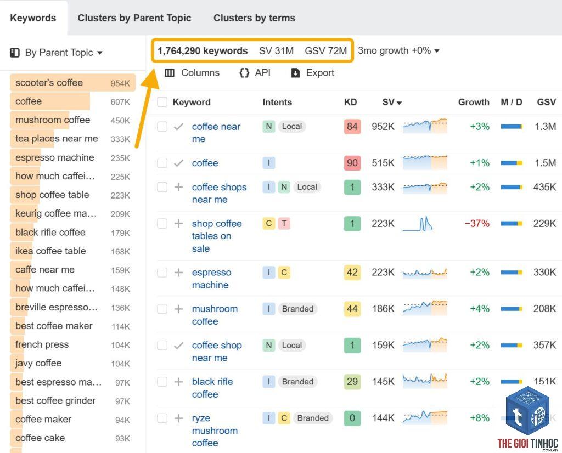Click the checkmark icon beside the coffee keyword
The width and height of the screenshot is (562, 453).
pos(178,163)
